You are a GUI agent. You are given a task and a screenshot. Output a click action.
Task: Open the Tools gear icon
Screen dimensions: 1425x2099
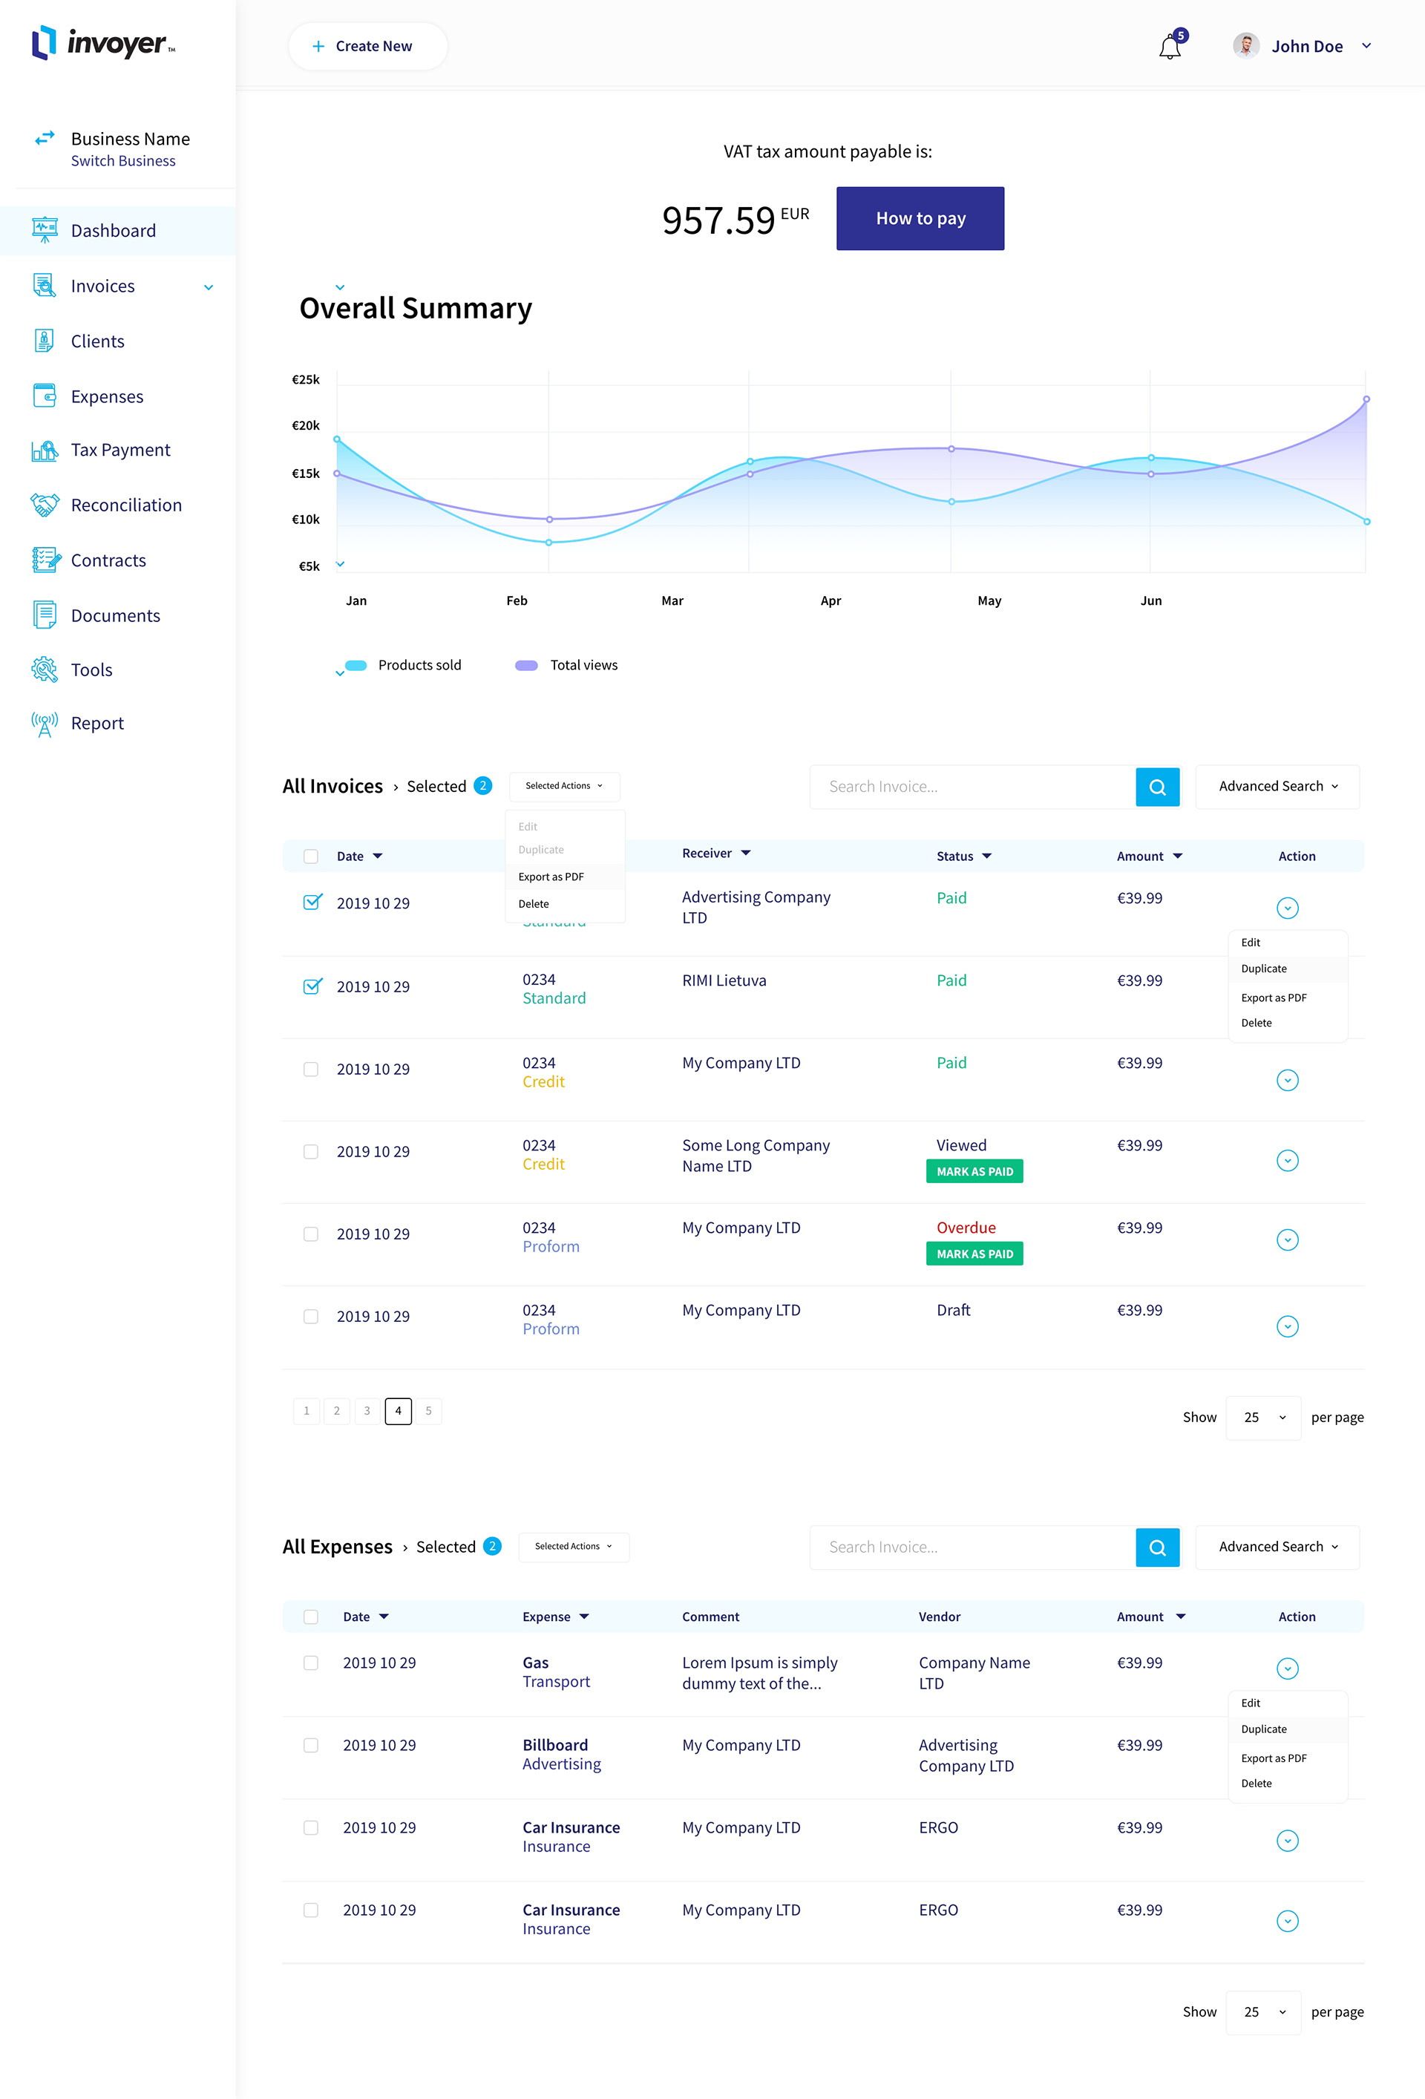[x=45, y=669]
